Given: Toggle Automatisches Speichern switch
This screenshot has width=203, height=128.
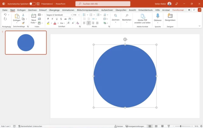Looking at the screenshot, I should [32, 4].
